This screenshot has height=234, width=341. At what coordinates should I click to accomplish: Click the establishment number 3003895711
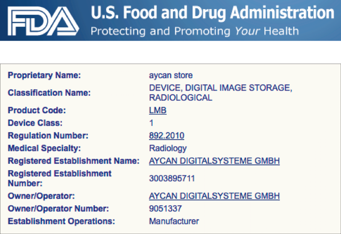(172, 178)
